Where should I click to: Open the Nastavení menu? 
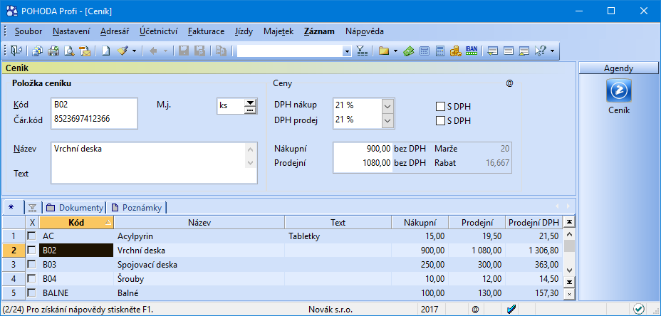[72, 31]
